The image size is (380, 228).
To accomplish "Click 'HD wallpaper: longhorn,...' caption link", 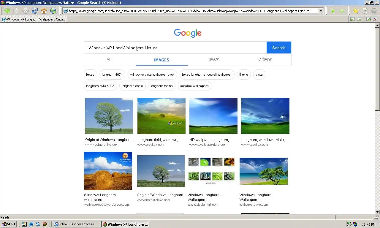I will pyautogui.click(x=210, y=140).
